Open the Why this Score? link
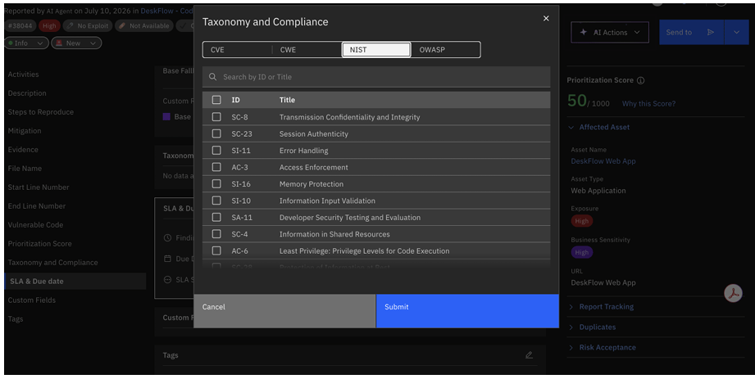This screenshot has height=379, width=755. click(x=648, y=104)
